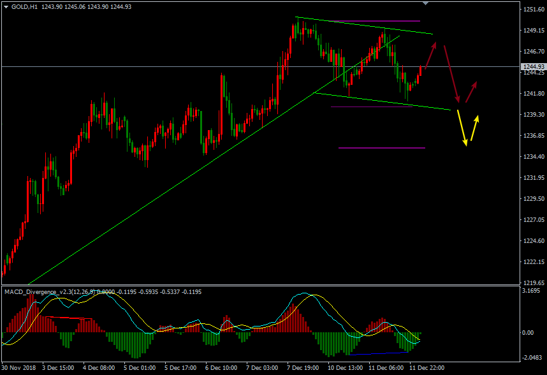Screen dimensions: 547x375
Task: Select the small dark red arrow at far right
Action: pyautogui.click(x=471, y=92)
